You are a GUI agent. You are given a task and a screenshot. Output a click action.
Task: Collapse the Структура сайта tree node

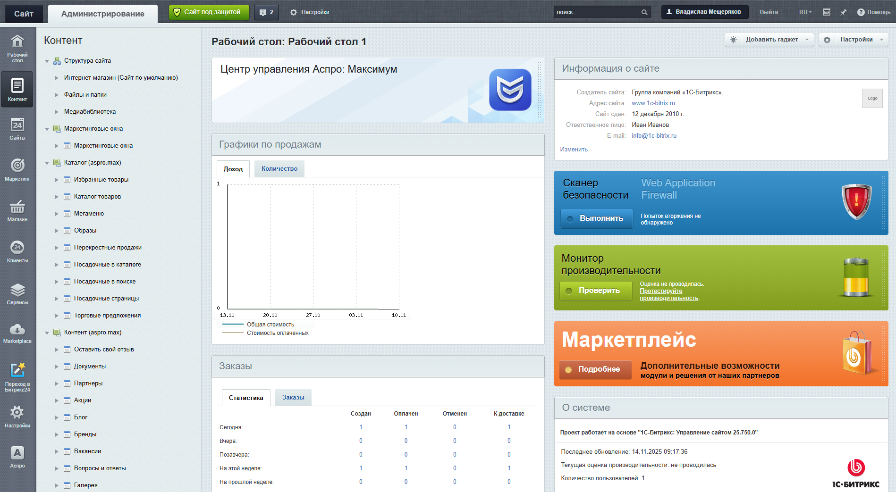coord(47,61)
